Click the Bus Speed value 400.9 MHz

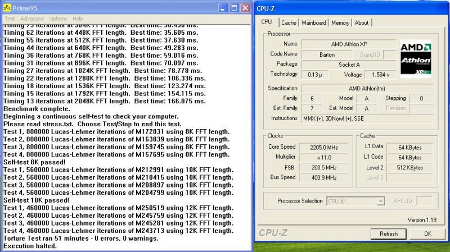(x=324, y=177)
